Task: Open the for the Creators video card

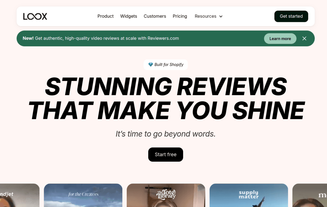Action: click(83, 195)
